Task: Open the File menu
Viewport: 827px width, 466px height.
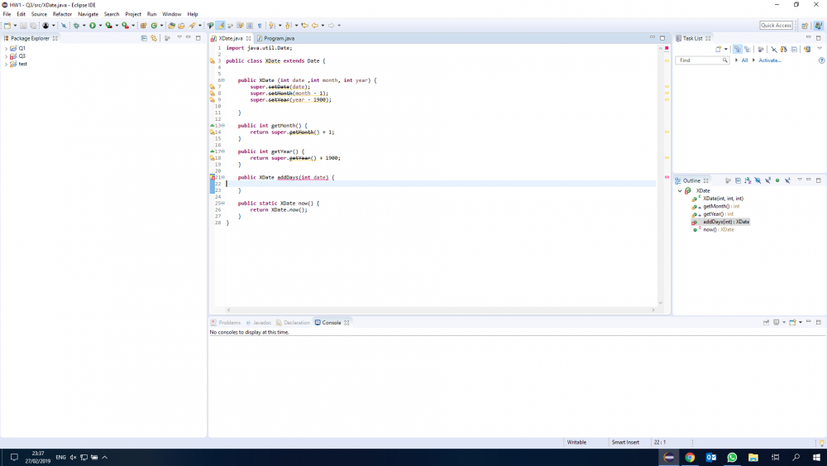Action: 7,14
